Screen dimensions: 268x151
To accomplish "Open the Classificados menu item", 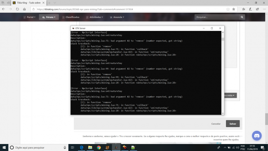I will coord(71,17).
